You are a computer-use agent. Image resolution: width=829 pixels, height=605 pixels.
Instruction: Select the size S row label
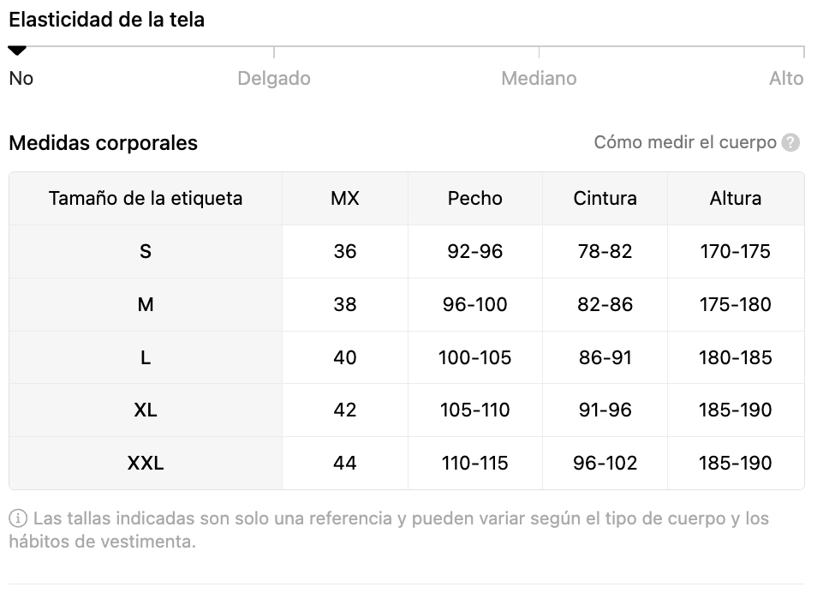pos(146,251)
